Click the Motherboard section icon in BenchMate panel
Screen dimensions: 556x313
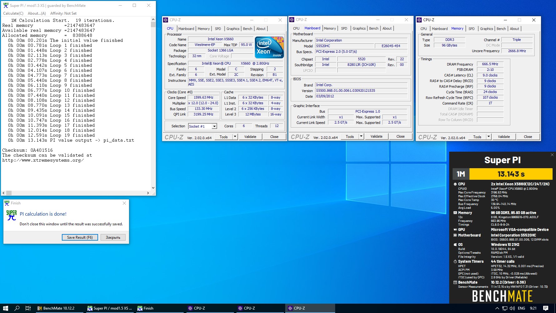(455, 235)
